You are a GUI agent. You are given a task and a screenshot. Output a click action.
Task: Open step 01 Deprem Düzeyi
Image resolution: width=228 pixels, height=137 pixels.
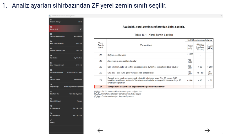pyautogui.click(x=66, y=21)
